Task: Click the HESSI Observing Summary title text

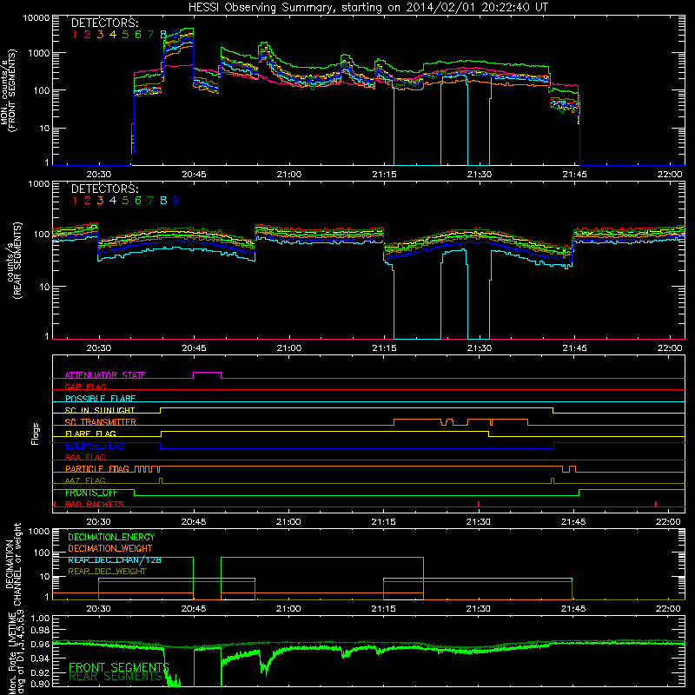Action: (367, 7)
